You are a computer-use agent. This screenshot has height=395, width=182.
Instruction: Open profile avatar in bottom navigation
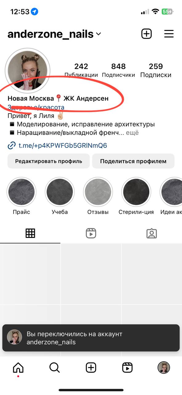pyautogui.click(x=164, y=368)
